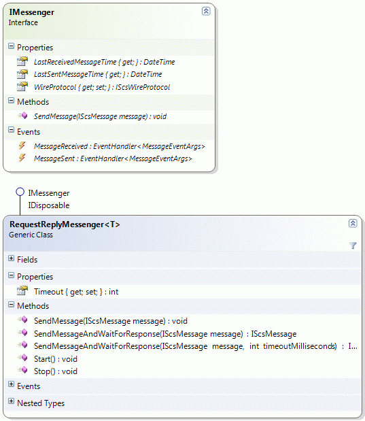
Task: Click the interface lollipop circle connector
Action: 20,192
